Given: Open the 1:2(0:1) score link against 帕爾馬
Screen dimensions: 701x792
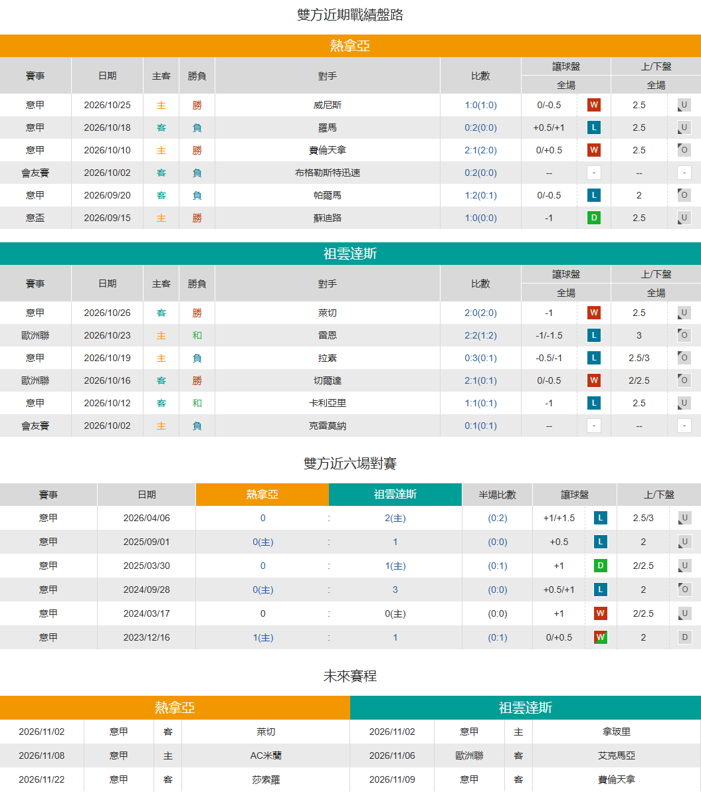Looking at the screenshot, I should 480,195.
